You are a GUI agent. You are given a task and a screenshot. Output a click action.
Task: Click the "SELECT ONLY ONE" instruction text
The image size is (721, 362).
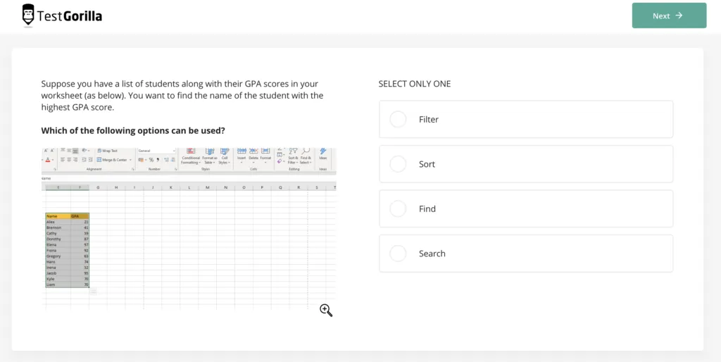pyautogui.click(x=414, y=84)
